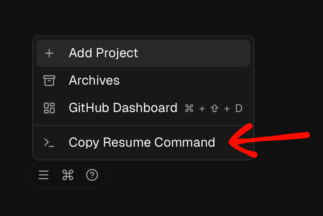323x216 pixels.
Task: Click the shift arrow symbol in the shortcut hint
Action: (214, 108)
